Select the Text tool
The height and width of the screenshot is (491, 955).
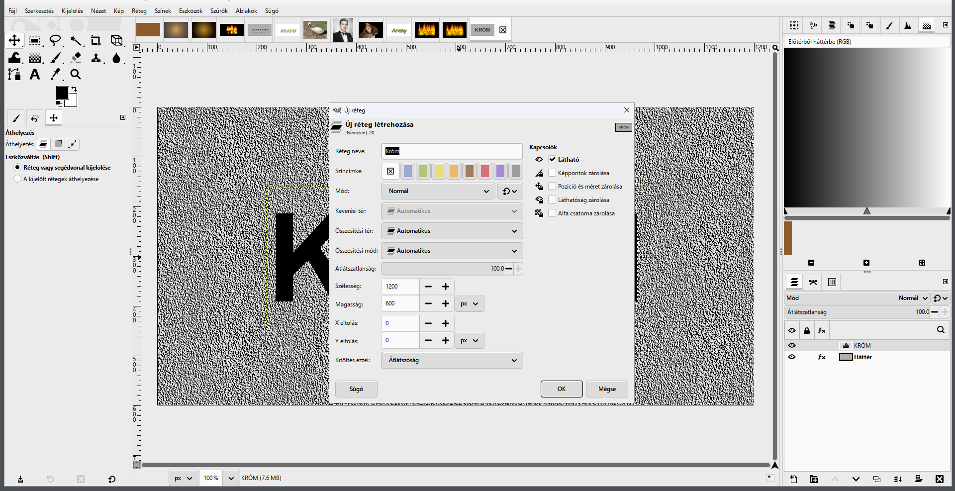[34, 74]
